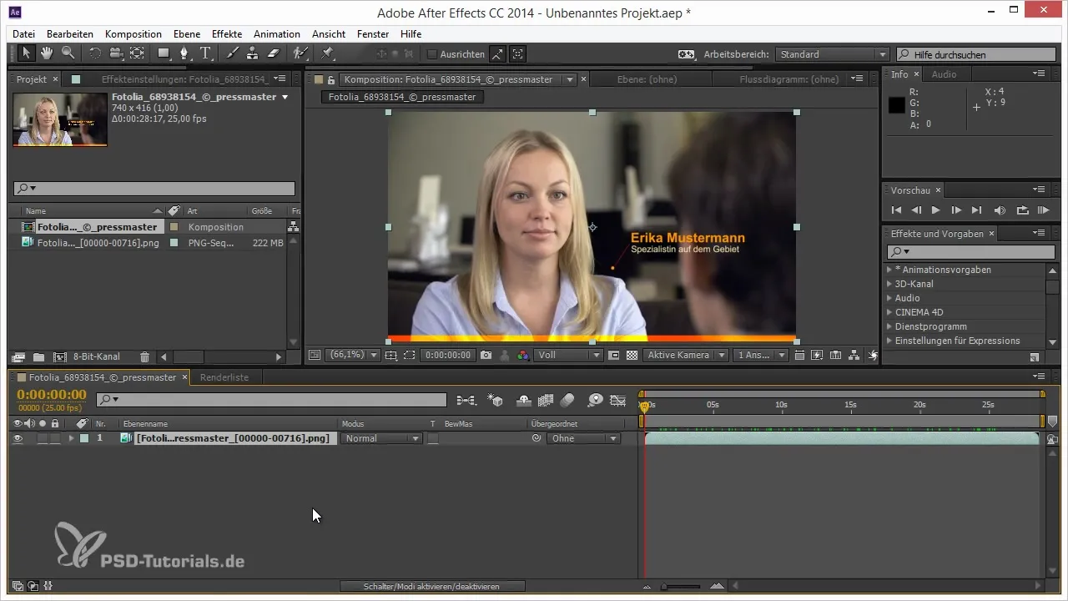Expand the CINEMA 4D effects category
1068x601 pixels.
pos(889,312)
